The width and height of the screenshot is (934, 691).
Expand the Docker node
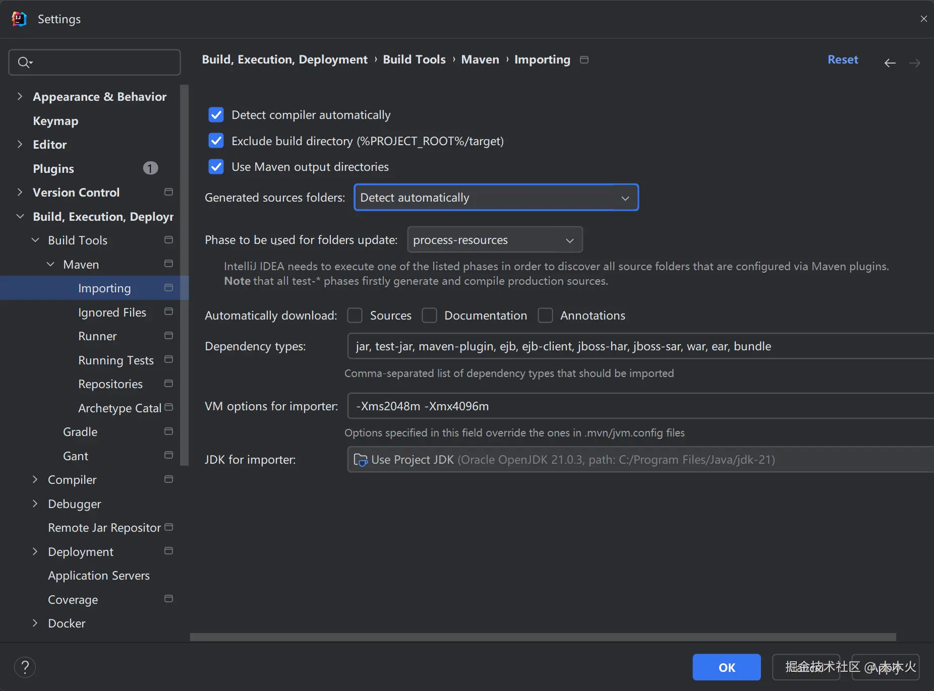click(35, 623)
